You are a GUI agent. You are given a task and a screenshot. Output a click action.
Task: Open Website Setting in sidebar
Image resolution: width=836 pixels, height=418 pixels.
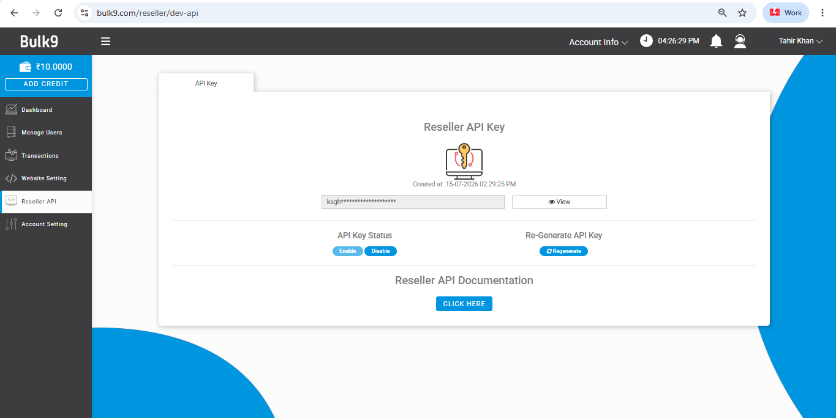click(x=46, y=178)
